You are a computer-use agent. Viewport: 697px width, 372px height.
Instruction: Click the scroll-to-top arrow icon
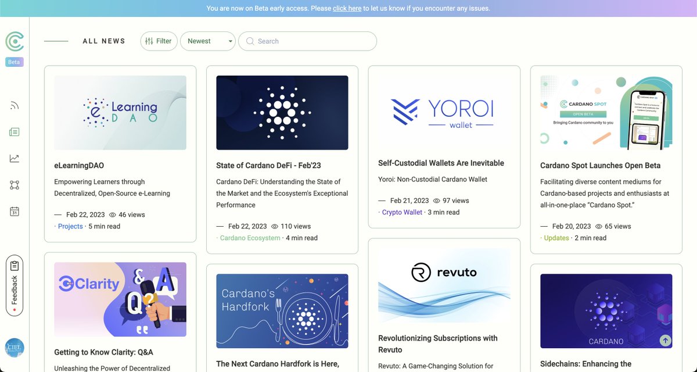click(666, 341)
